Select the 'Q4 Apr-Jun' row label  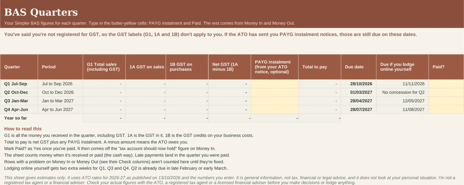tap(19, 109)
